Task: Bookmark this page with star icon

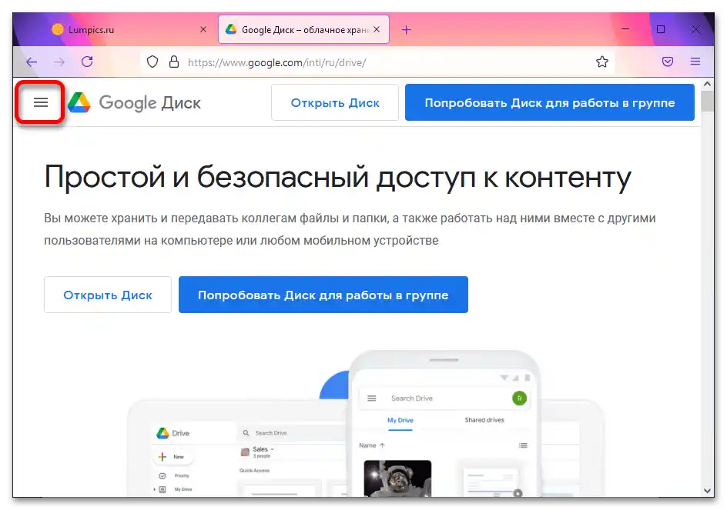Action: (x=601, y=62)
